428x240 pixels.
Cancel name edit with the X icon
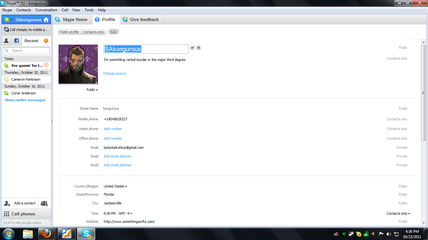(x=199, y=47)
